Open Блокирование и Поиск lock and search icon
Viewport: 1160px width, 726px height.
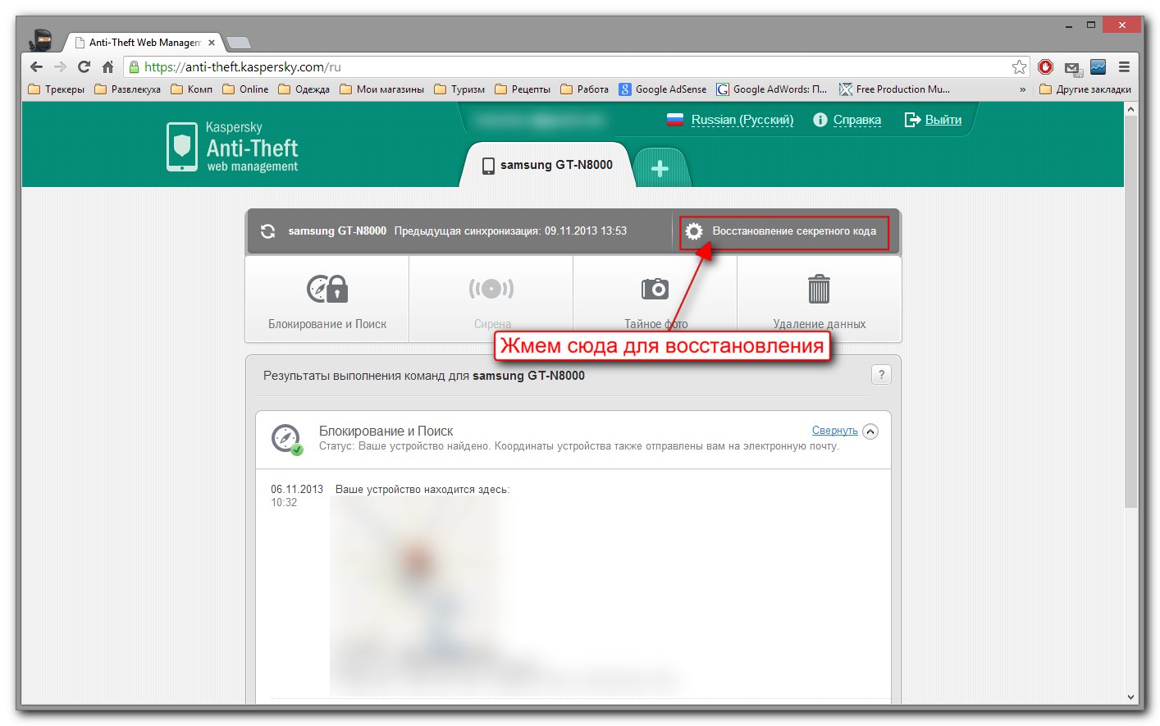click(327, 289)
